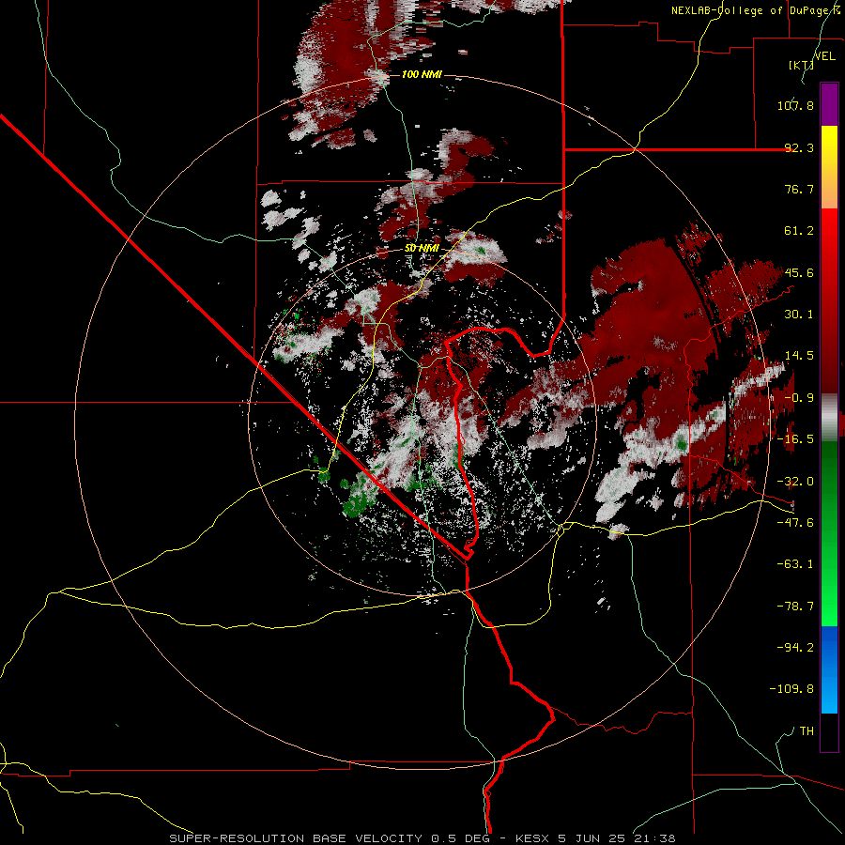Click the -32.0 scale value

pyautogui.click(x=795, y=482)
